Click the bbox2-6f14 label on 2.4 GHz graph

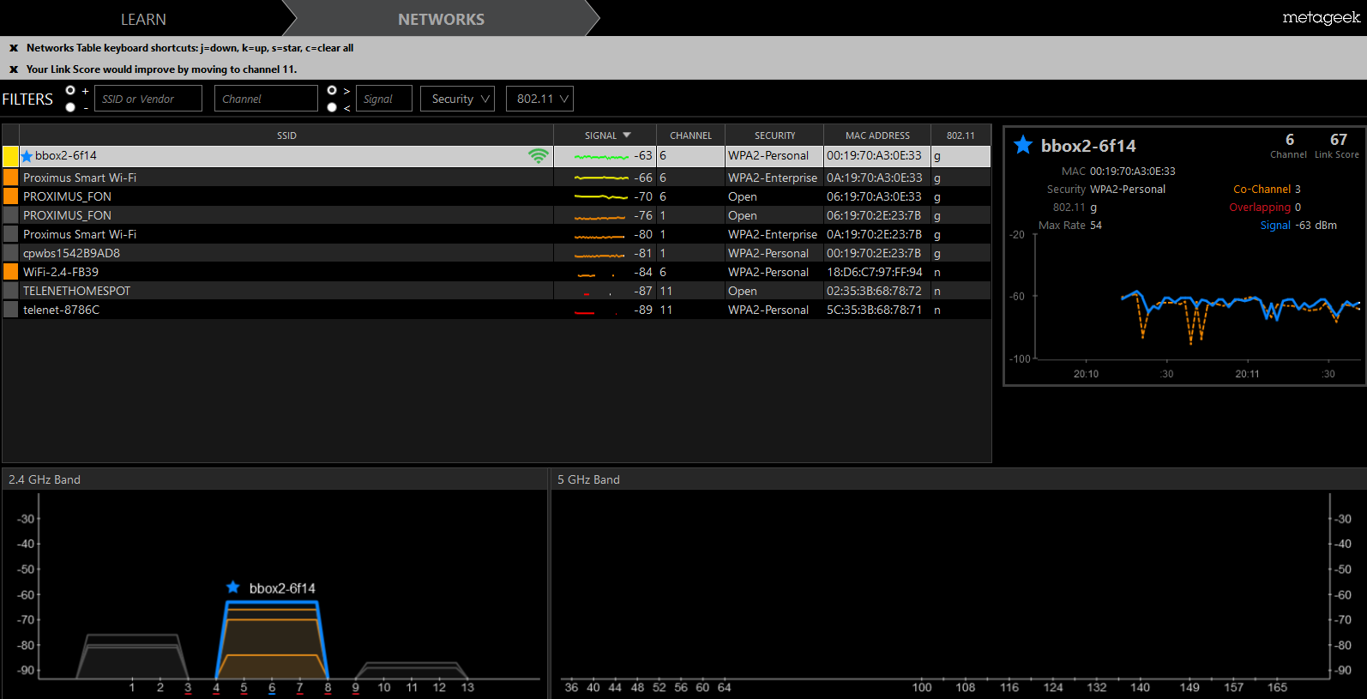pyautogui.click(x=282, y=588)
